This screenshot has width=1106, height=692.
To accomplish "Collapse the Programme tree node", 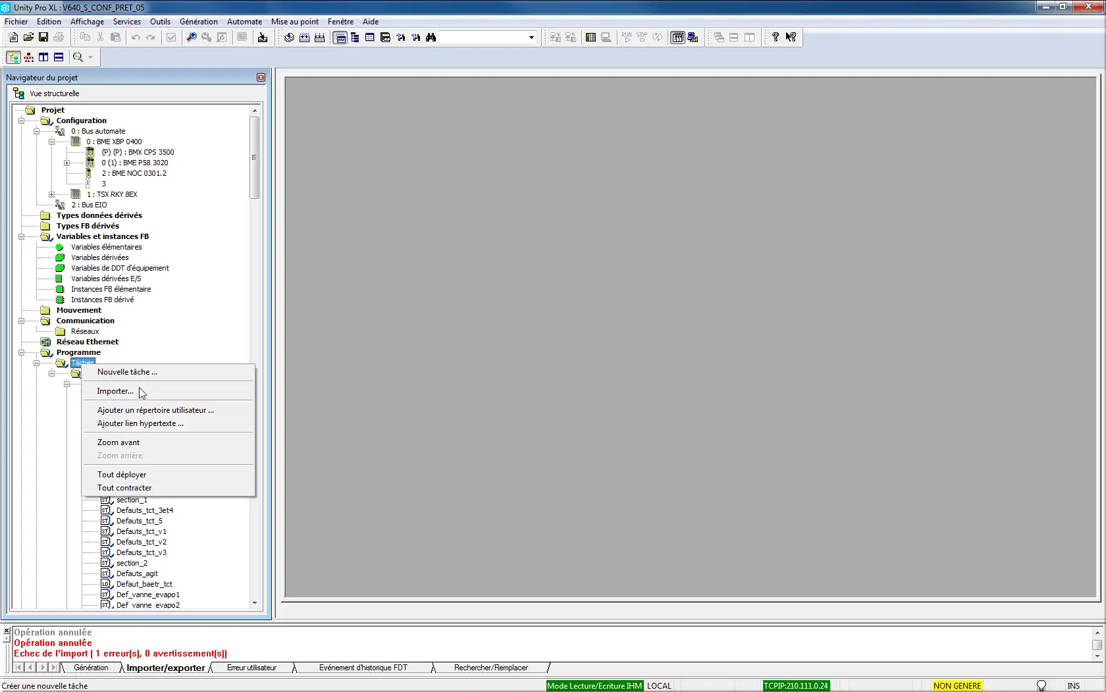I will tap(22, 352).
